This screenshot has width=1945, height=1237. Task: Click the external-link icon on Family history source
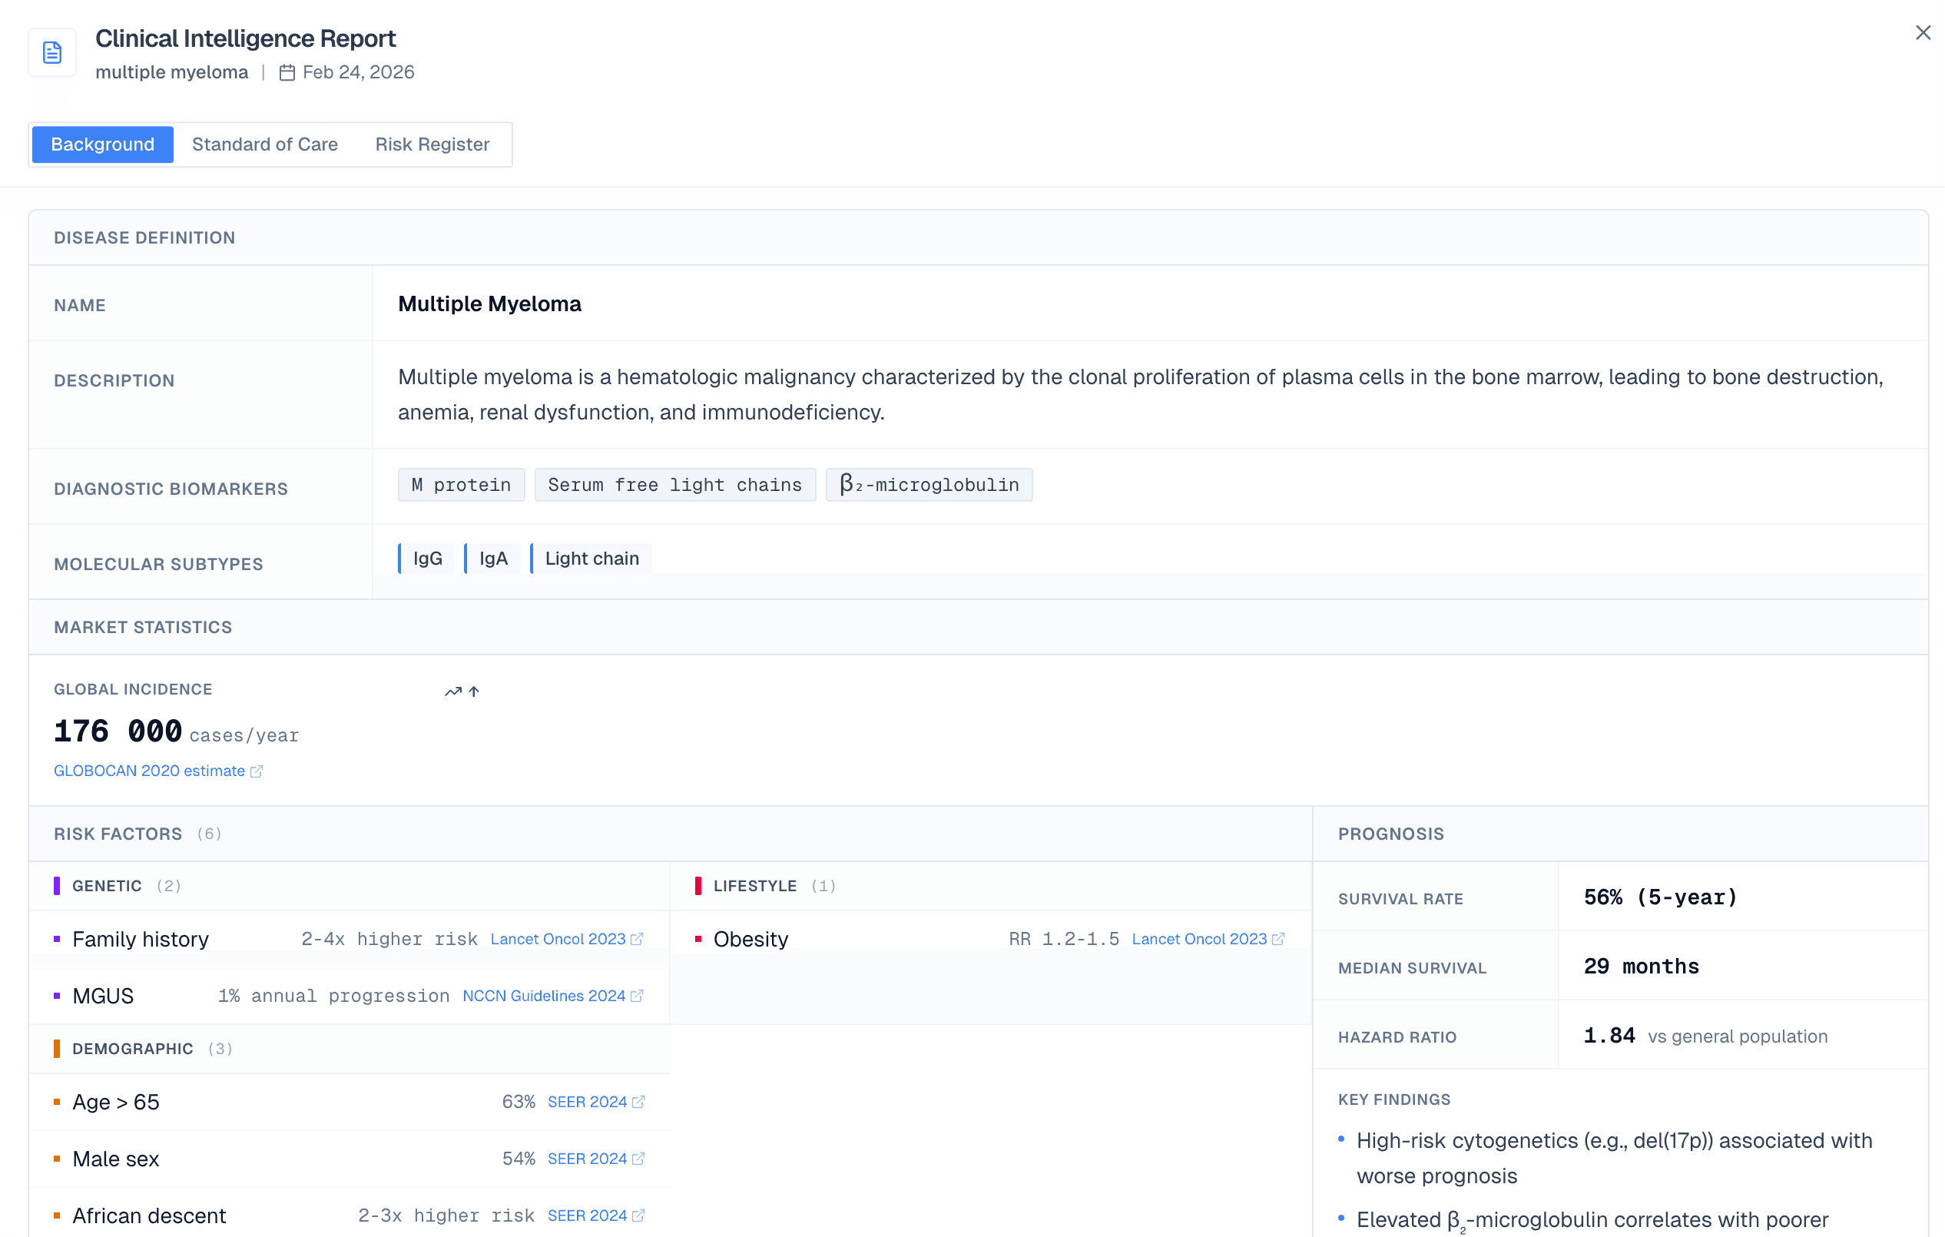pos(638,939)
